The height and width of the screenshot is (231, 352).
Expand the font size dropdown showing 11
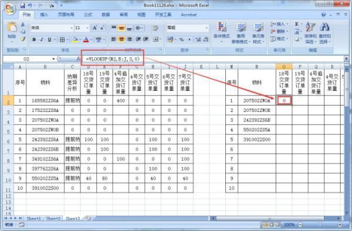pyautogui.click(x=87, y=28)
